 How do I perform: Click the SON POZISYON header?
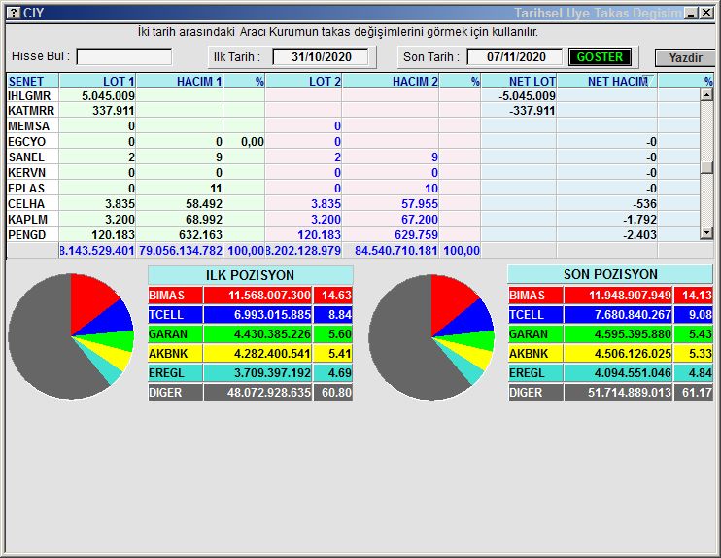click(x=610, y=274)
